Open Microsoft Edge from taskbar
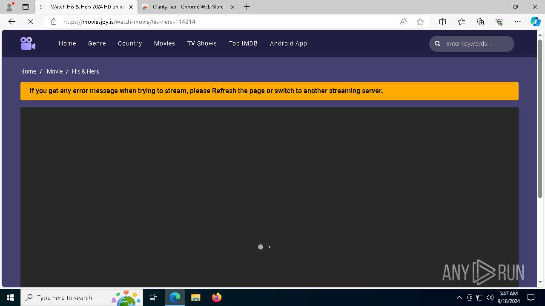This screenshot has width=545, height=306. tap(175, 297)
